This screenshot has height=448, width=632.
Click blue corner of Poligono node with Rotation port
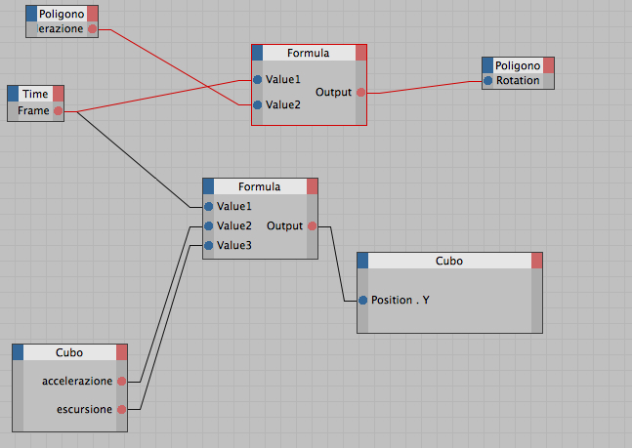[x=487, y=65]
